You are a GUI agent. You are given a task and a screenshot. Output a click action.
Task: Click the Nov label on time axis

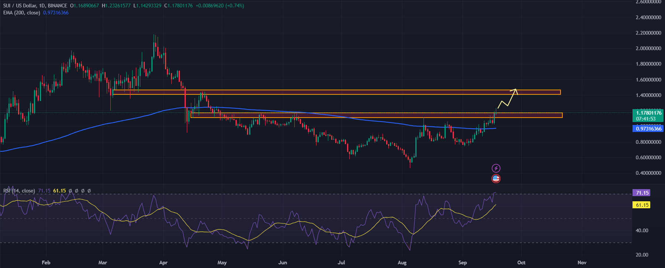[582, 262]
